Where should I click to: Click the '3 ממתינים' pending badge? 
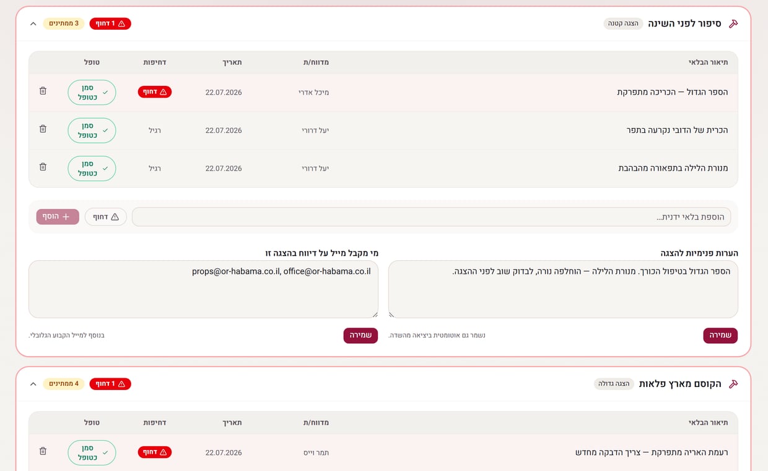coord(64,23)
